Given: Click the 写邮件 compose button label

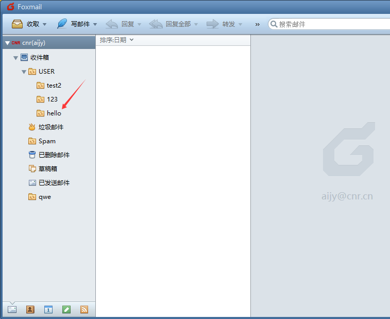Looking at the screenshot, I should click(x=80, y=24).
